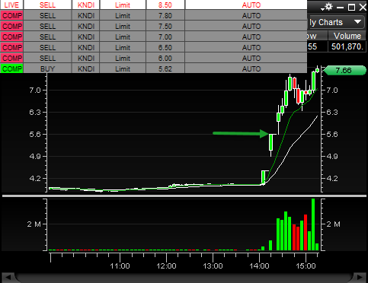Select the 6.00 sell limit price
Screen dimensions: 368x283
pyautogui.click(x=165, y=59)
